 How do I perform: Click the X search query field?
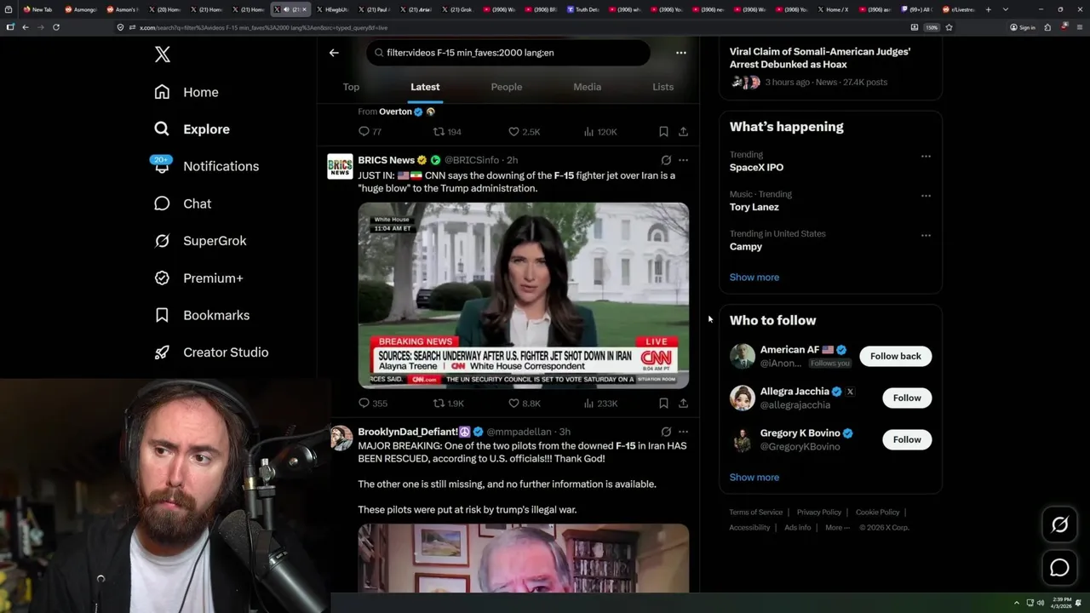[509, 53]
